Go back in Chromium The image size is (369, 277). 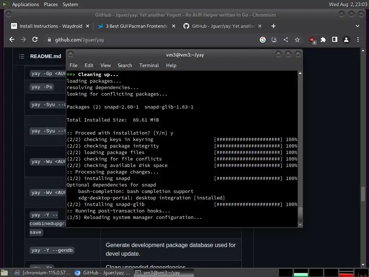coord(12,40)
